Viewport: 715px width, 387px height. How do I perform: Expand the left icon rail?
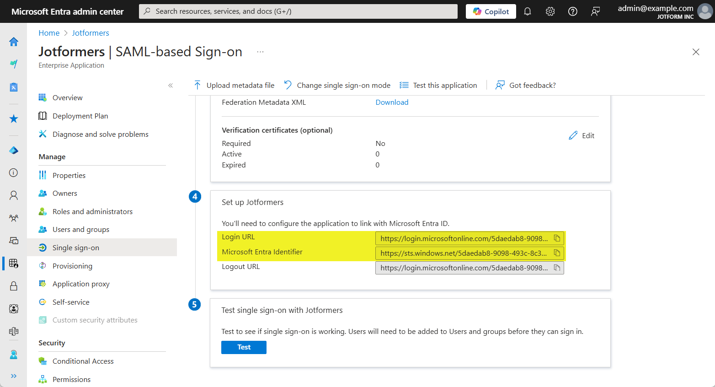tap(14, 376)
